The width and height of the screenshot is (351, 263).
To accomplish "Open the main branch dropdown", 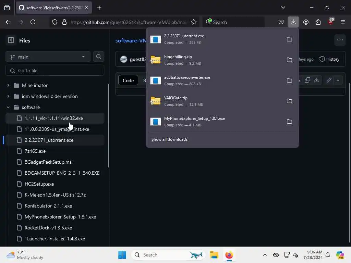I will pyautogui.click(x=48, y=57).
